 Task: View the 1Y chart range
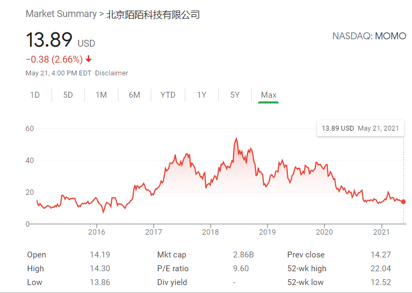click(x=202, y=95)
